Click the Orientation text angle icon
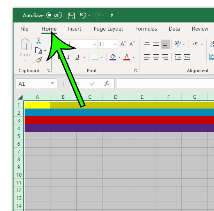Image resolution: width=214 pixels, height=211 pixels. (178, 44)
